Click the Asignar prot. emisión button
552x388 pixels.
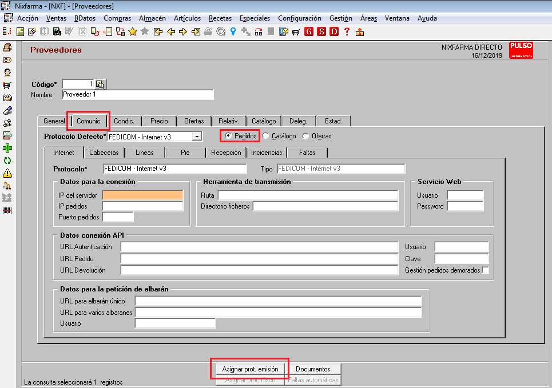(250, 369)
